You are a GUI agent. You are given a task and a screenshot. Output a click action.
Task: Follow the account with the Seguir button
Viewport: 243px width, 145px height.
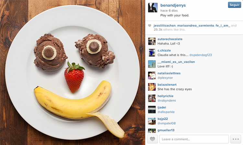[235, 5]
